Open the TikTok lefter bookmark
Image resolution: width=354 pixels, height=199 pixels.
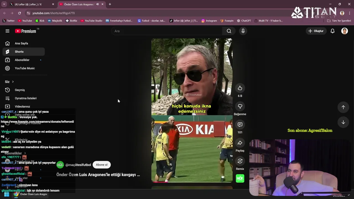click(x=184, y=21)
